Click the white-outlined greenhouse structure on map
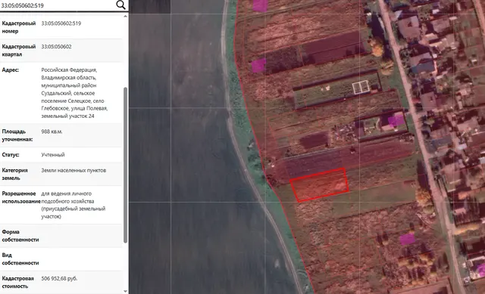The height and width of the screenshot is (294, 485). (x=361, y=87)
